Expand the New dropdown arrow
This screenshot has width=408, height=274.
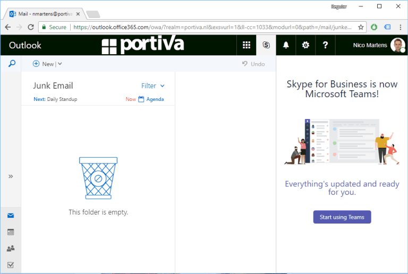coord(60,64)
